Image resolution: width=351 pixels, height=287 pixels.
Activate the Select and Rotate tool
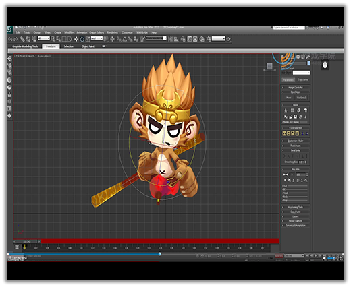click(x=82, y=39)
